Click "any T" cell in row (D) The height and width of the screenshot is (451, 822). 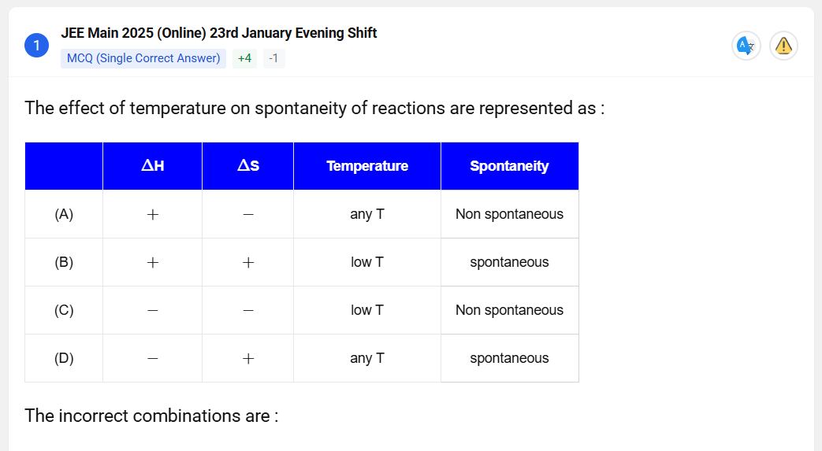(x=367, y=358)
